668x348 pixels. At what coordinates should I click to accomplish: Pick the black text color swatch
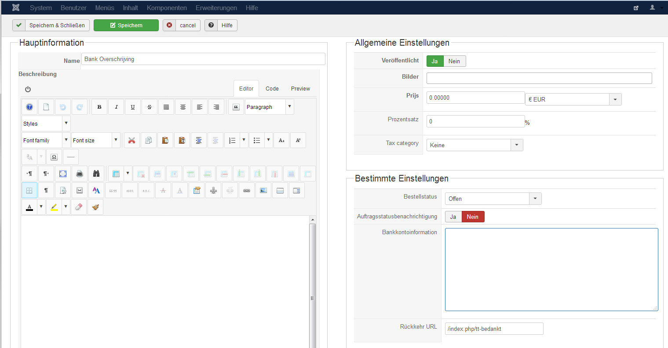pyautogui.click(x=29, y=207)
